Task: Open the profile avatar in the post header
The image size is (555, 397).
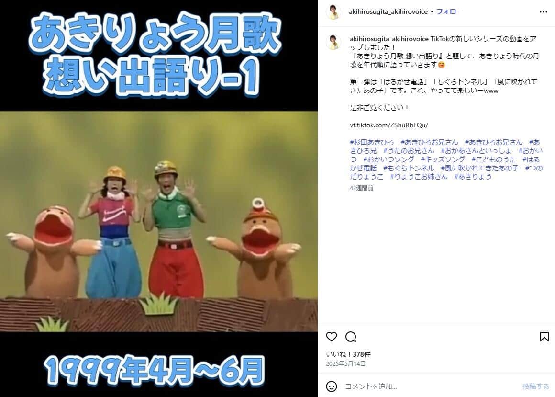Action: pos(333,11)
